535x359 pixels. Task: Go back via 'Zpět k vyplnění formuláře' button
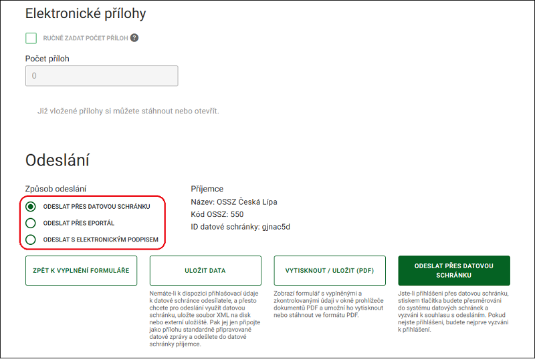coord(81,270)
